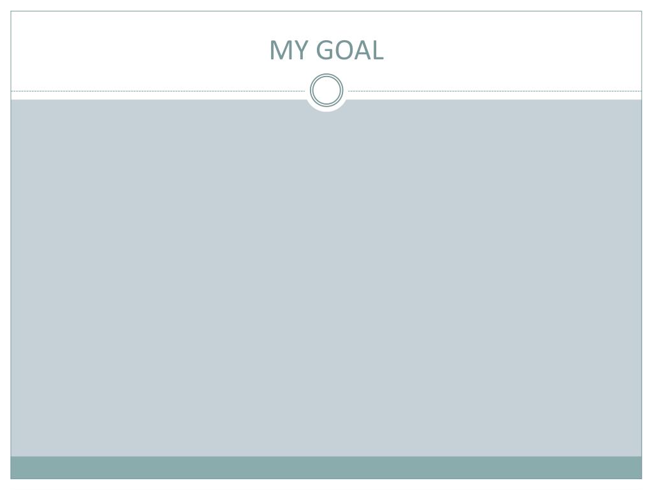Select the dashed divider line left of circle

tap(158, 91)
